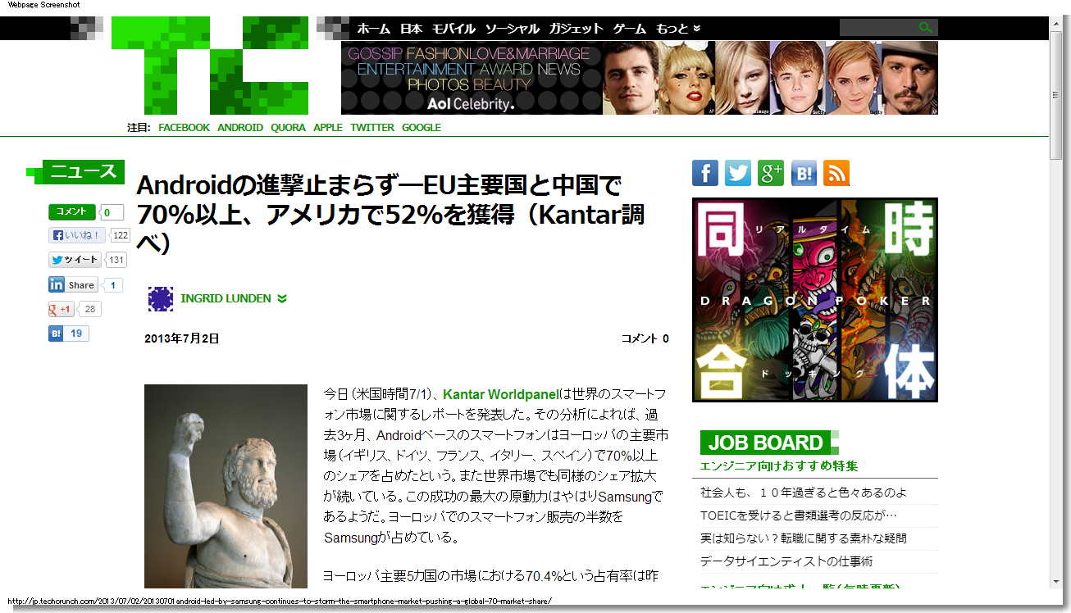
Task: Click the Google +1 button
Action: click(x=62, y=309)
